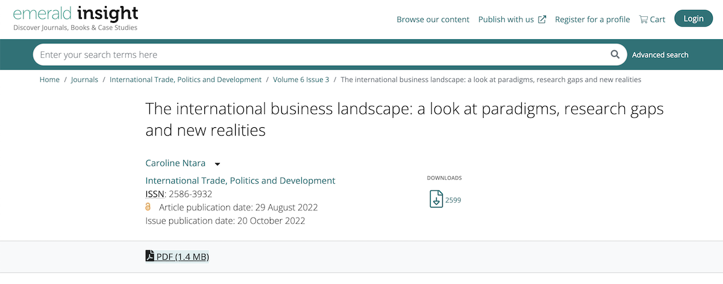Click the magnifying glass search icon

point(615,54)
